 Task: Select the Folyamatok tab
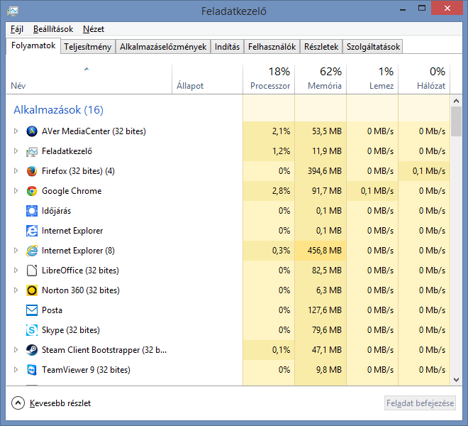[x=33, y=45]
